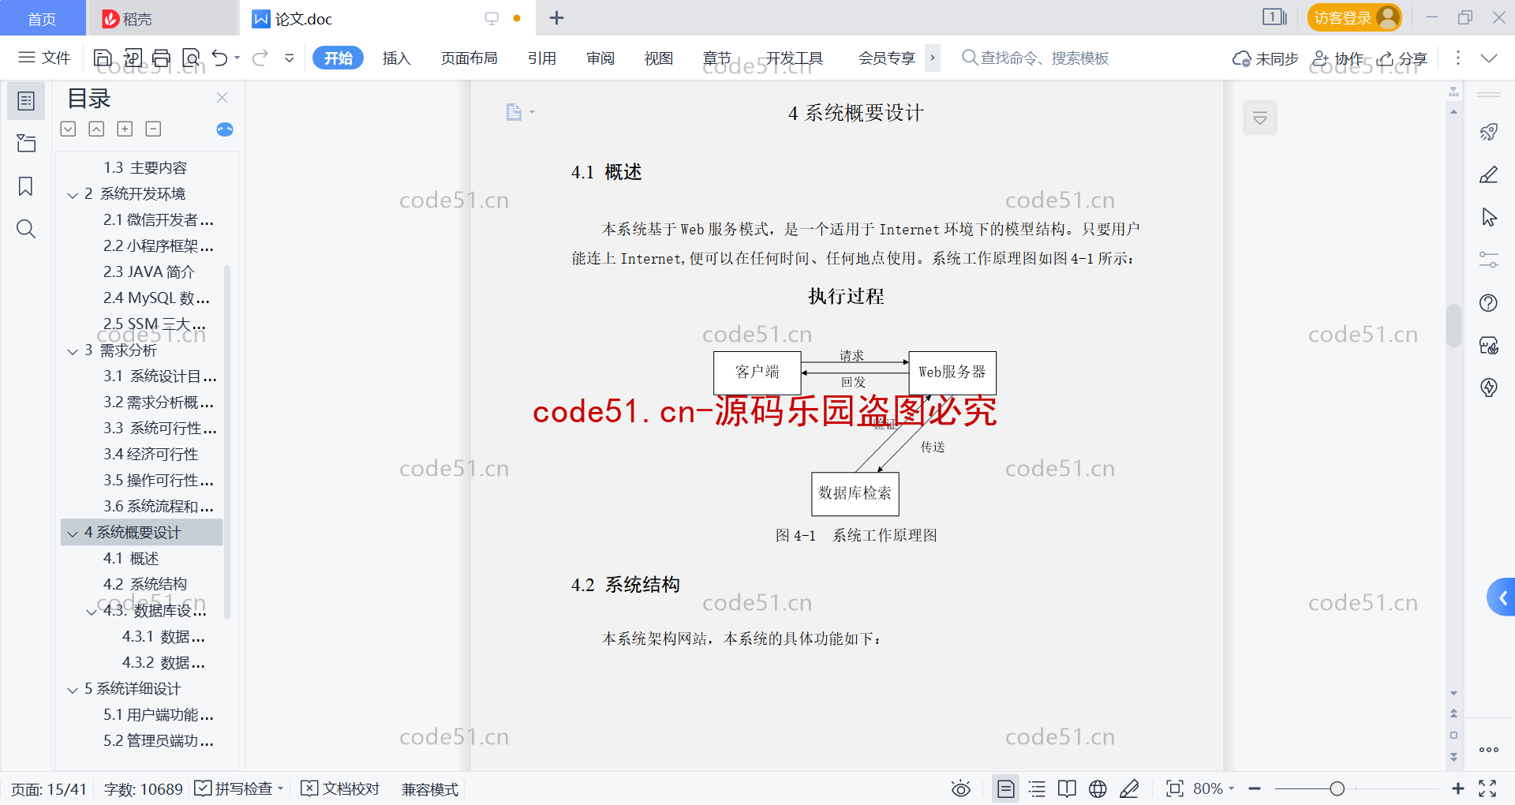The image size is (1515, 805).
Task: Click the 访客登录 login button
Action: (x=1354, y=17)
